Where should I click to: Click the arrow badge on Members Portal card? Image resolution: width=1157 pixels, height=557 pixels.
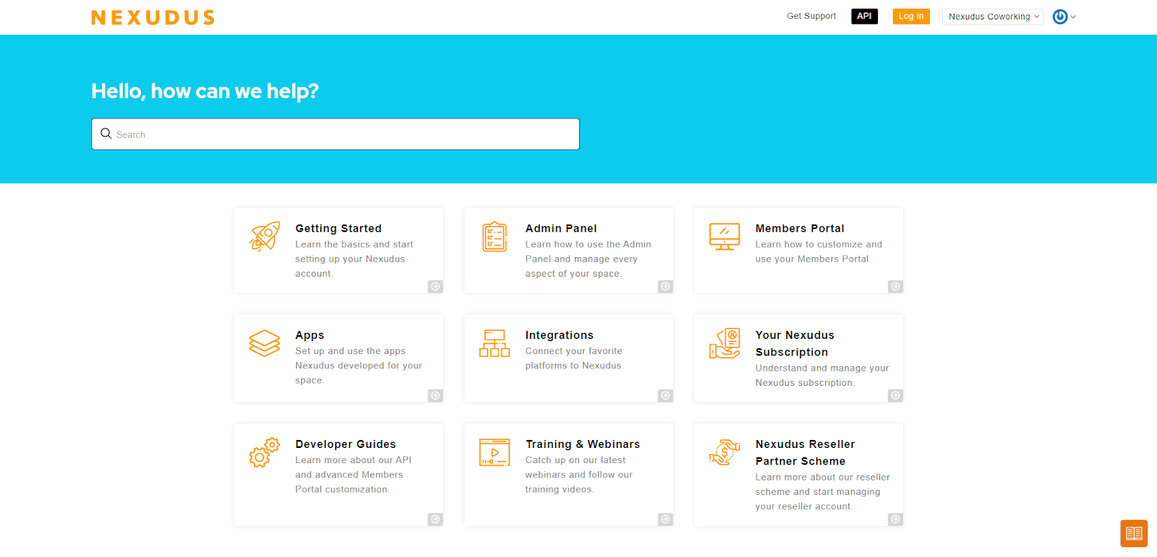(x=895, y=287)
